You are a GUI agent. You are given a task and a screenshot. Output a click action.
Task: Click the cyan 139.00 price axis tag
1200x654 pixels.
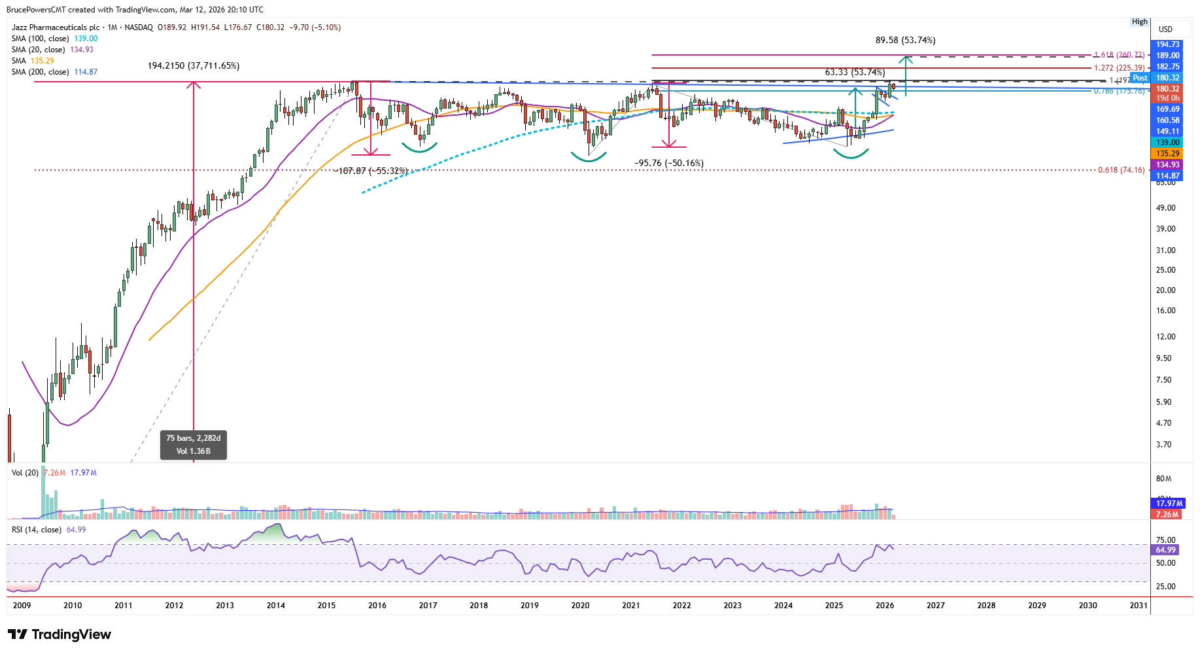pyautogui.click(x=1167, y=143)
